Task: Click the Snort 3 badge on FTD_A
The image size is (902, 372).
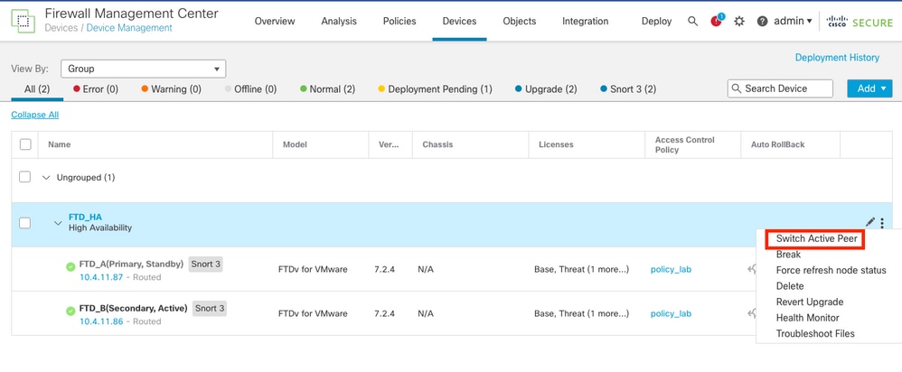Action: [205, 265]
